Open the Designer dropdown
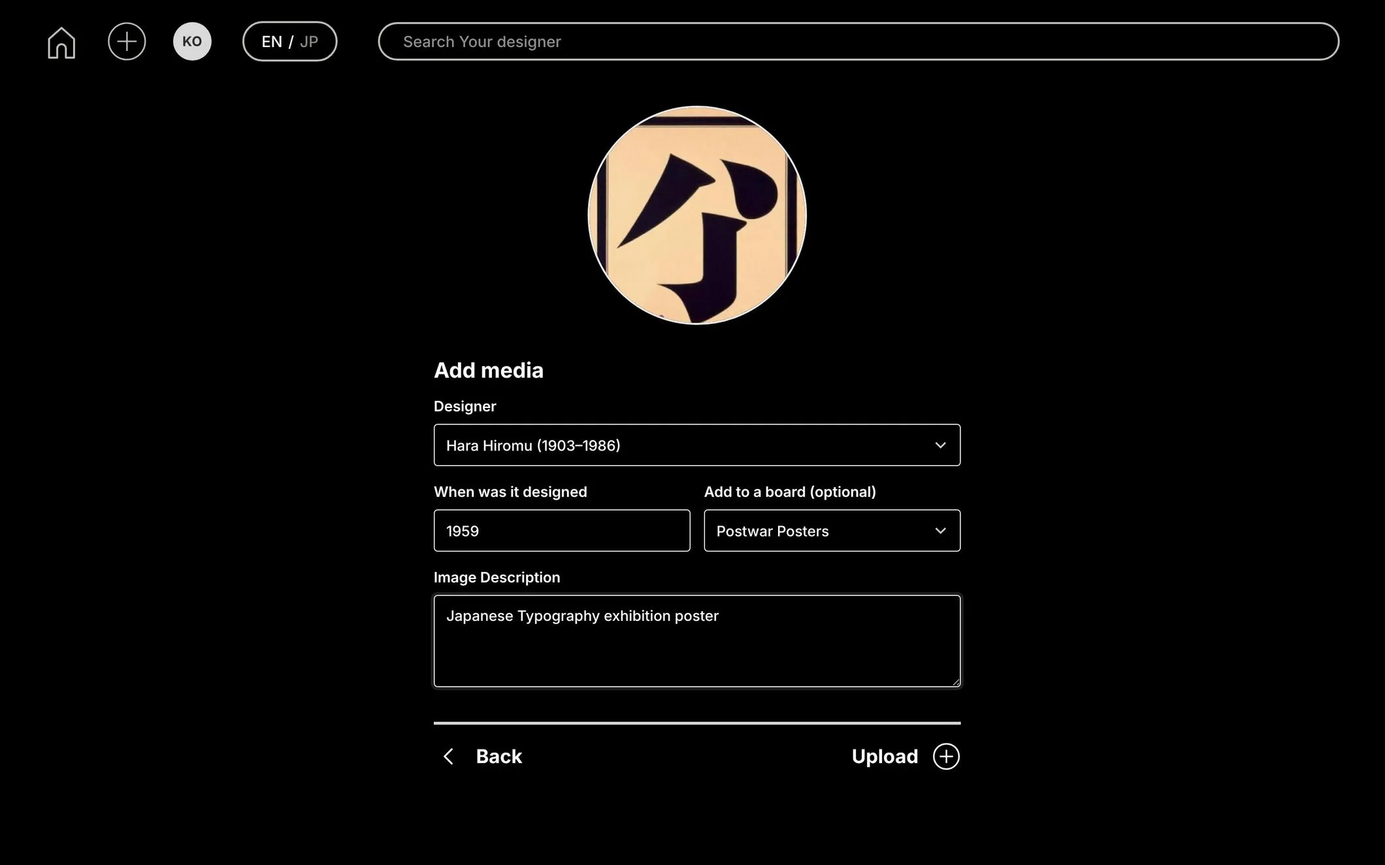1385x865 pixels. click(x=697, y=445)
